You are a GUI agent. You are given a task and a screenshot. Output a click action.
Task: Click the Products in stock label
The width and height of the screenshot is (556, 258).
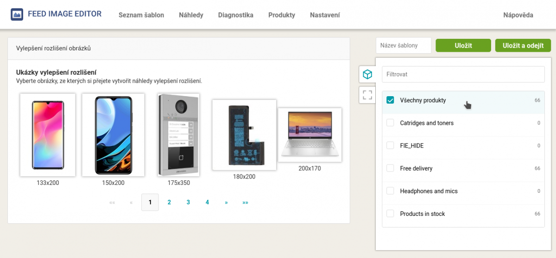click(423, 214)
